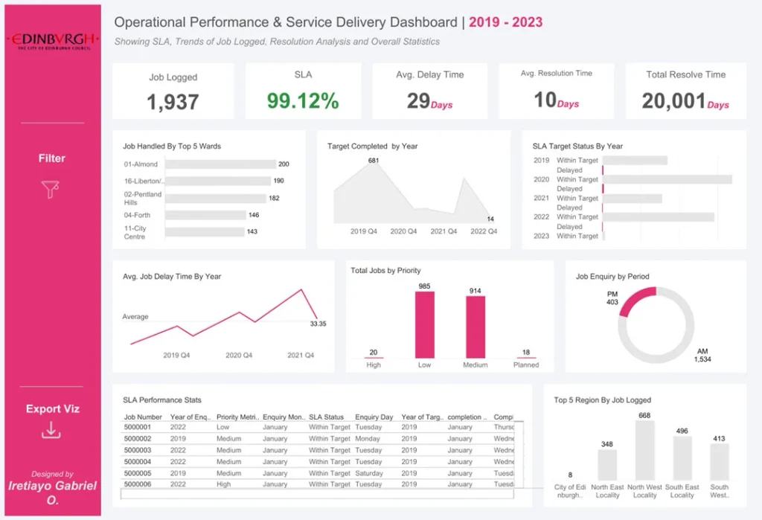Click Monday in row 5000002
The height and width of the screenshot is (520, 762).
tap(368, 439)
